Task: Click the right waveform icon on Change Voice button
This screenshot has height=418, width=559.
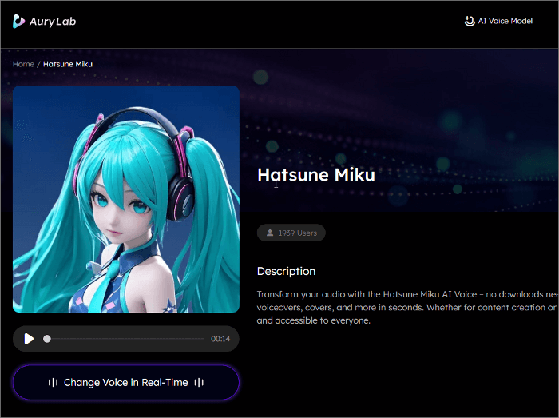Action: (x=199, y=383)
